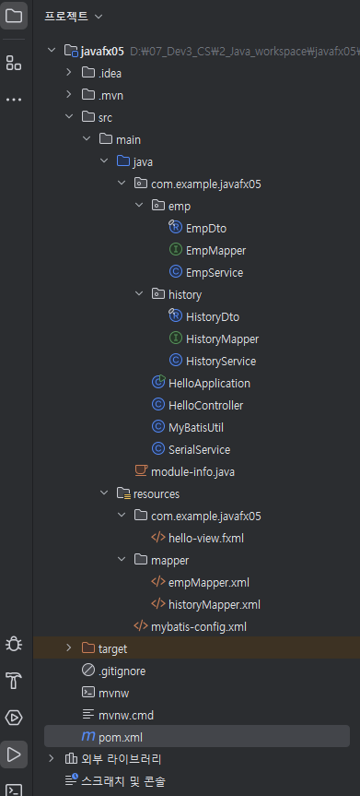The height and width of the screenshot is (796, 360).
Task: Select HistoryMapper in the tree
Action: coord(222,339)
